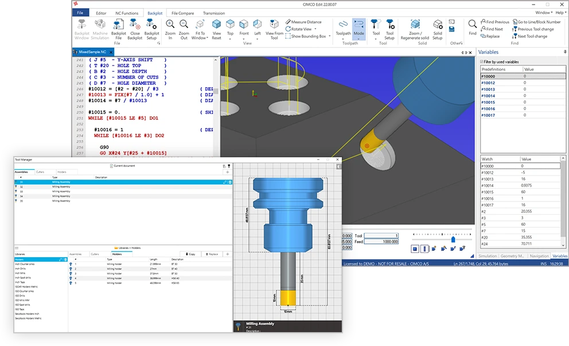Open the Window menu dropdown
569x346 pixels.
[x=544, y=13]
